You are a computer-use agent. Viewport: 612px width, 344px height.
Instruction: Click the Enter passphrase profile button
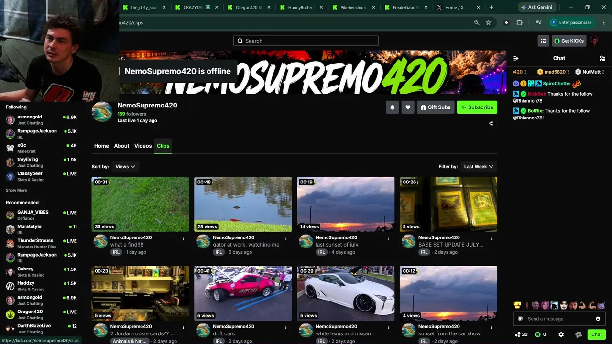point(571,22)
